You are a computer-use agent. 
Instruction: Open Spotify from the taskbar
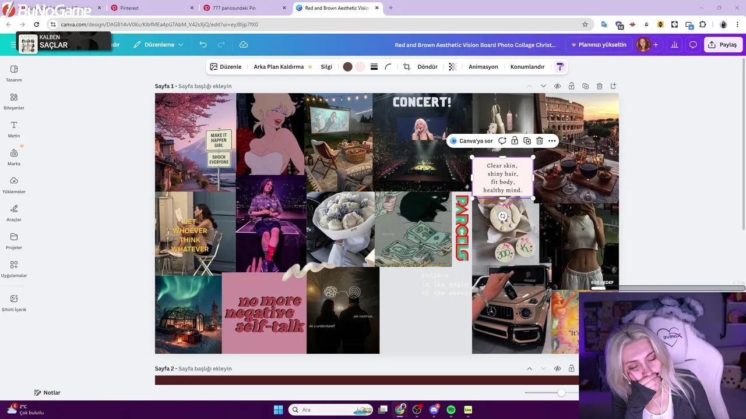[451, 410]
